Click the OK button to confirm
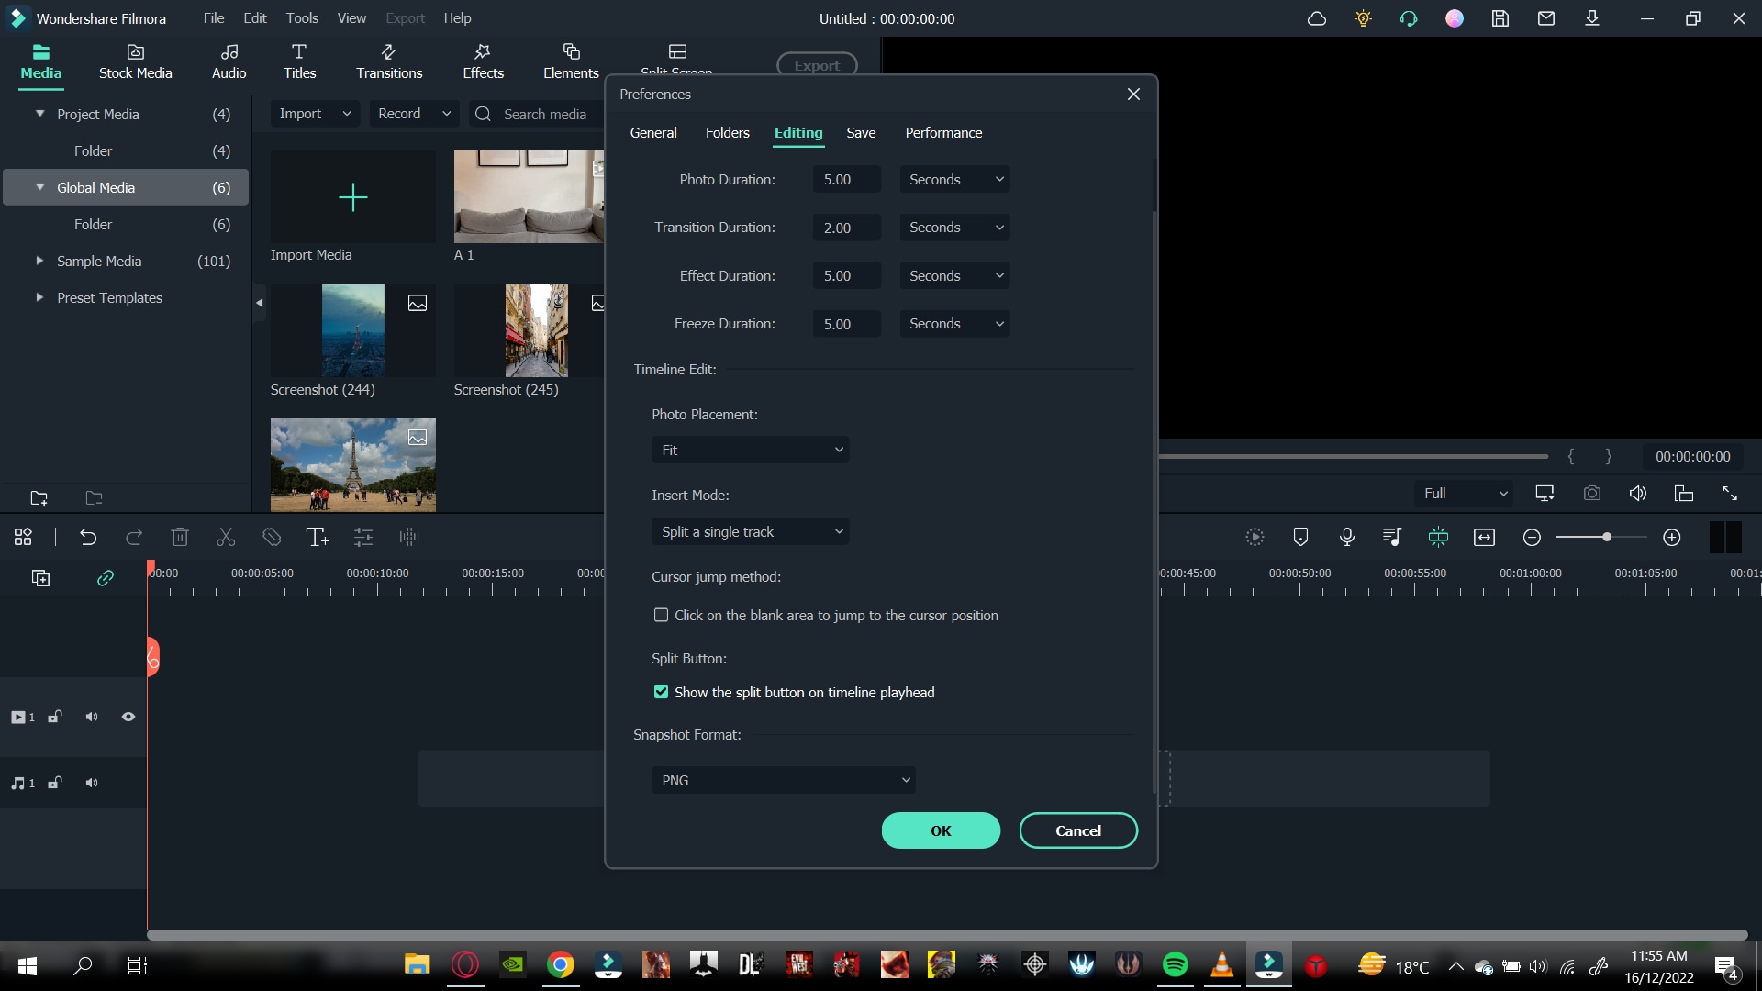The height and width of the screenshot is (991, 1762). 942,830
